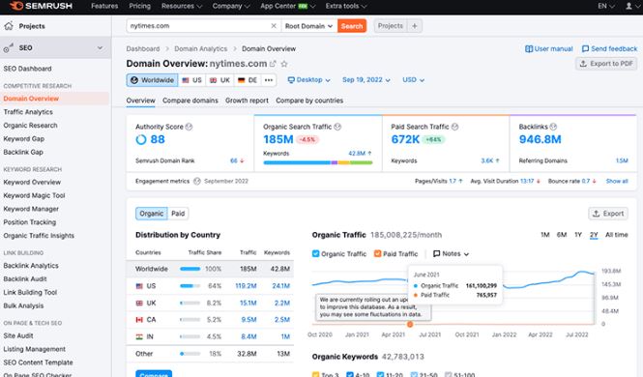Favorite the domain with the star icon
The width and height of the screenshot is (643, 377).
[283, 64]
